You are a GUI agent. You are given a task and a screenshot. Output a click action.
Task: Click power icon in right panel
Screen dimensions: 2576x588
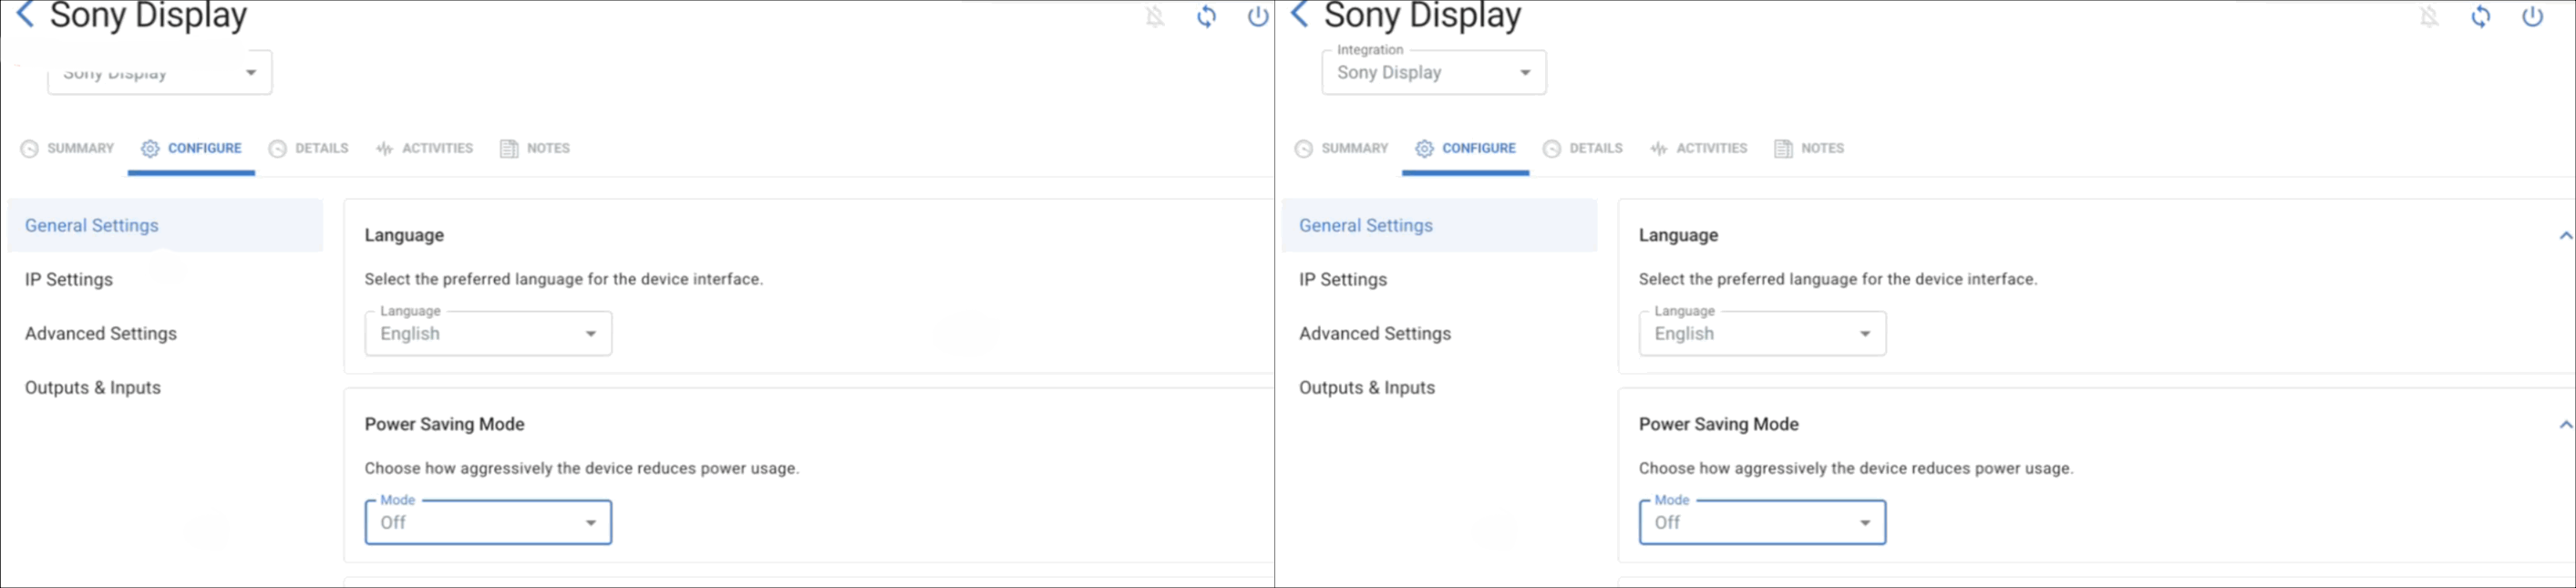(x=2532, y=16)
